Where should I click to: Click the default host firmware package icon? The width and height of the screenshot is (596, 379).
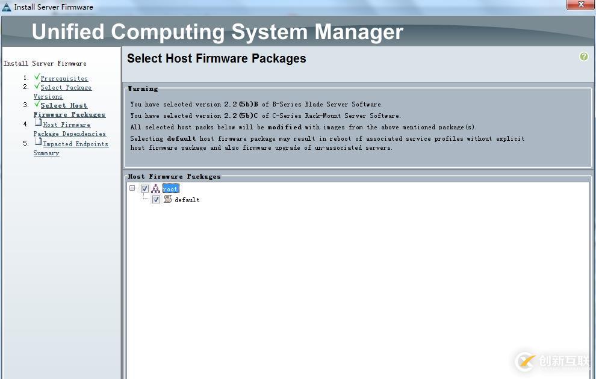167,199
